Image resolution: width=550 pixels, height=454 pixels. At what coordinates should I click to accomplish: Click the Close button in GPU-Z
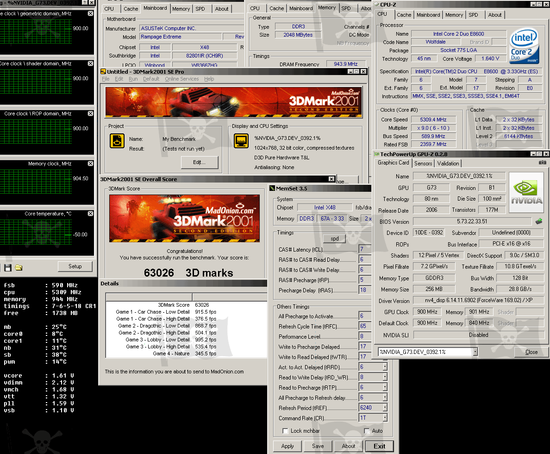point(531,352)
